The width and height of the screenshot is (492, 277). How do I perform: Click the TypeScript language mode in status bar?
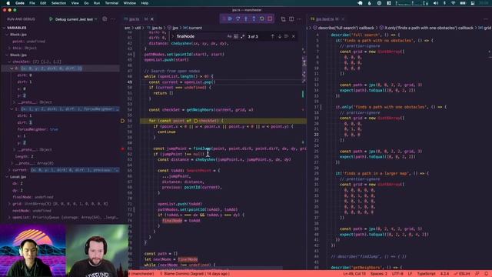click(x=426, y=274)
